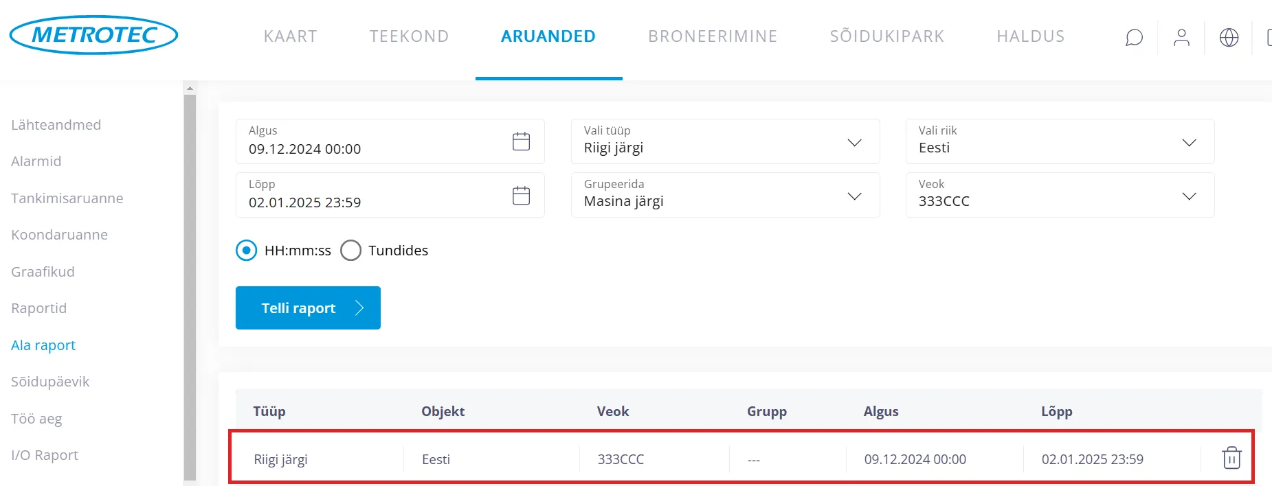Expand the Vali riik dropdown
The image size is (1272, 486).
click(1189, 142)
